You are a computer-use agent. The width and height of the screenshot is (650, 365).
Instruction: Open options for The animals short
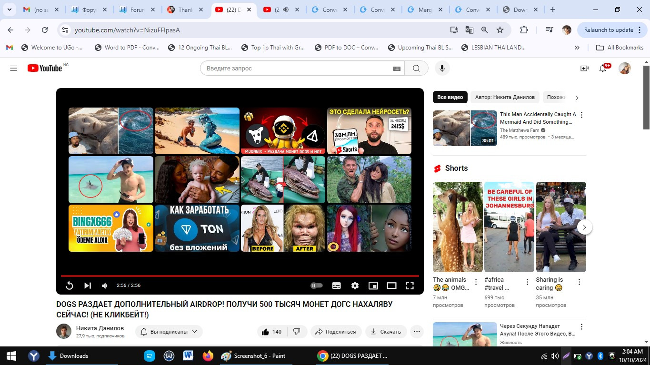coord(476,282)
